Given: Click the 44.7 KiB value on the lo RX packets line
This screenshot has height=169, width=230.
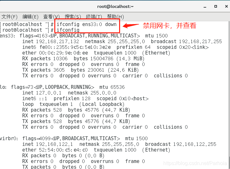Looking at the screenshot, I should [116, 110].
